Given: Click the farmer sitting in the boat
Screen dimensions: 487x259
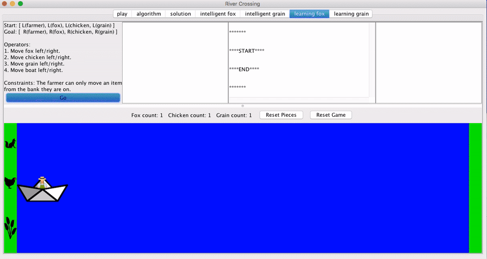Looking at the screenshot, I should [42, 182].
